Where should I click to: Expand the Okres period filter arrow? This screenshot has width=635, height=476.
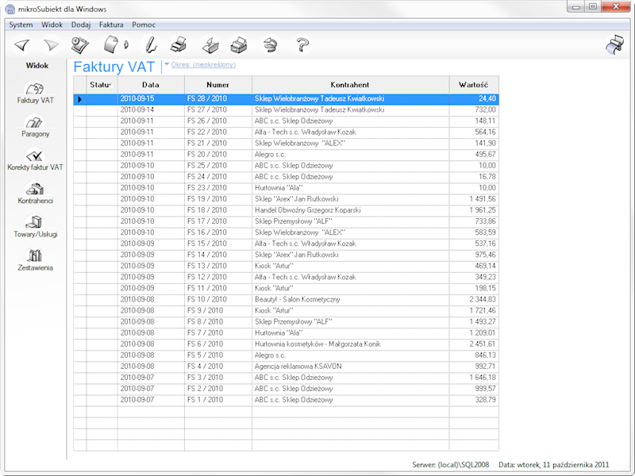coord(166,65)
